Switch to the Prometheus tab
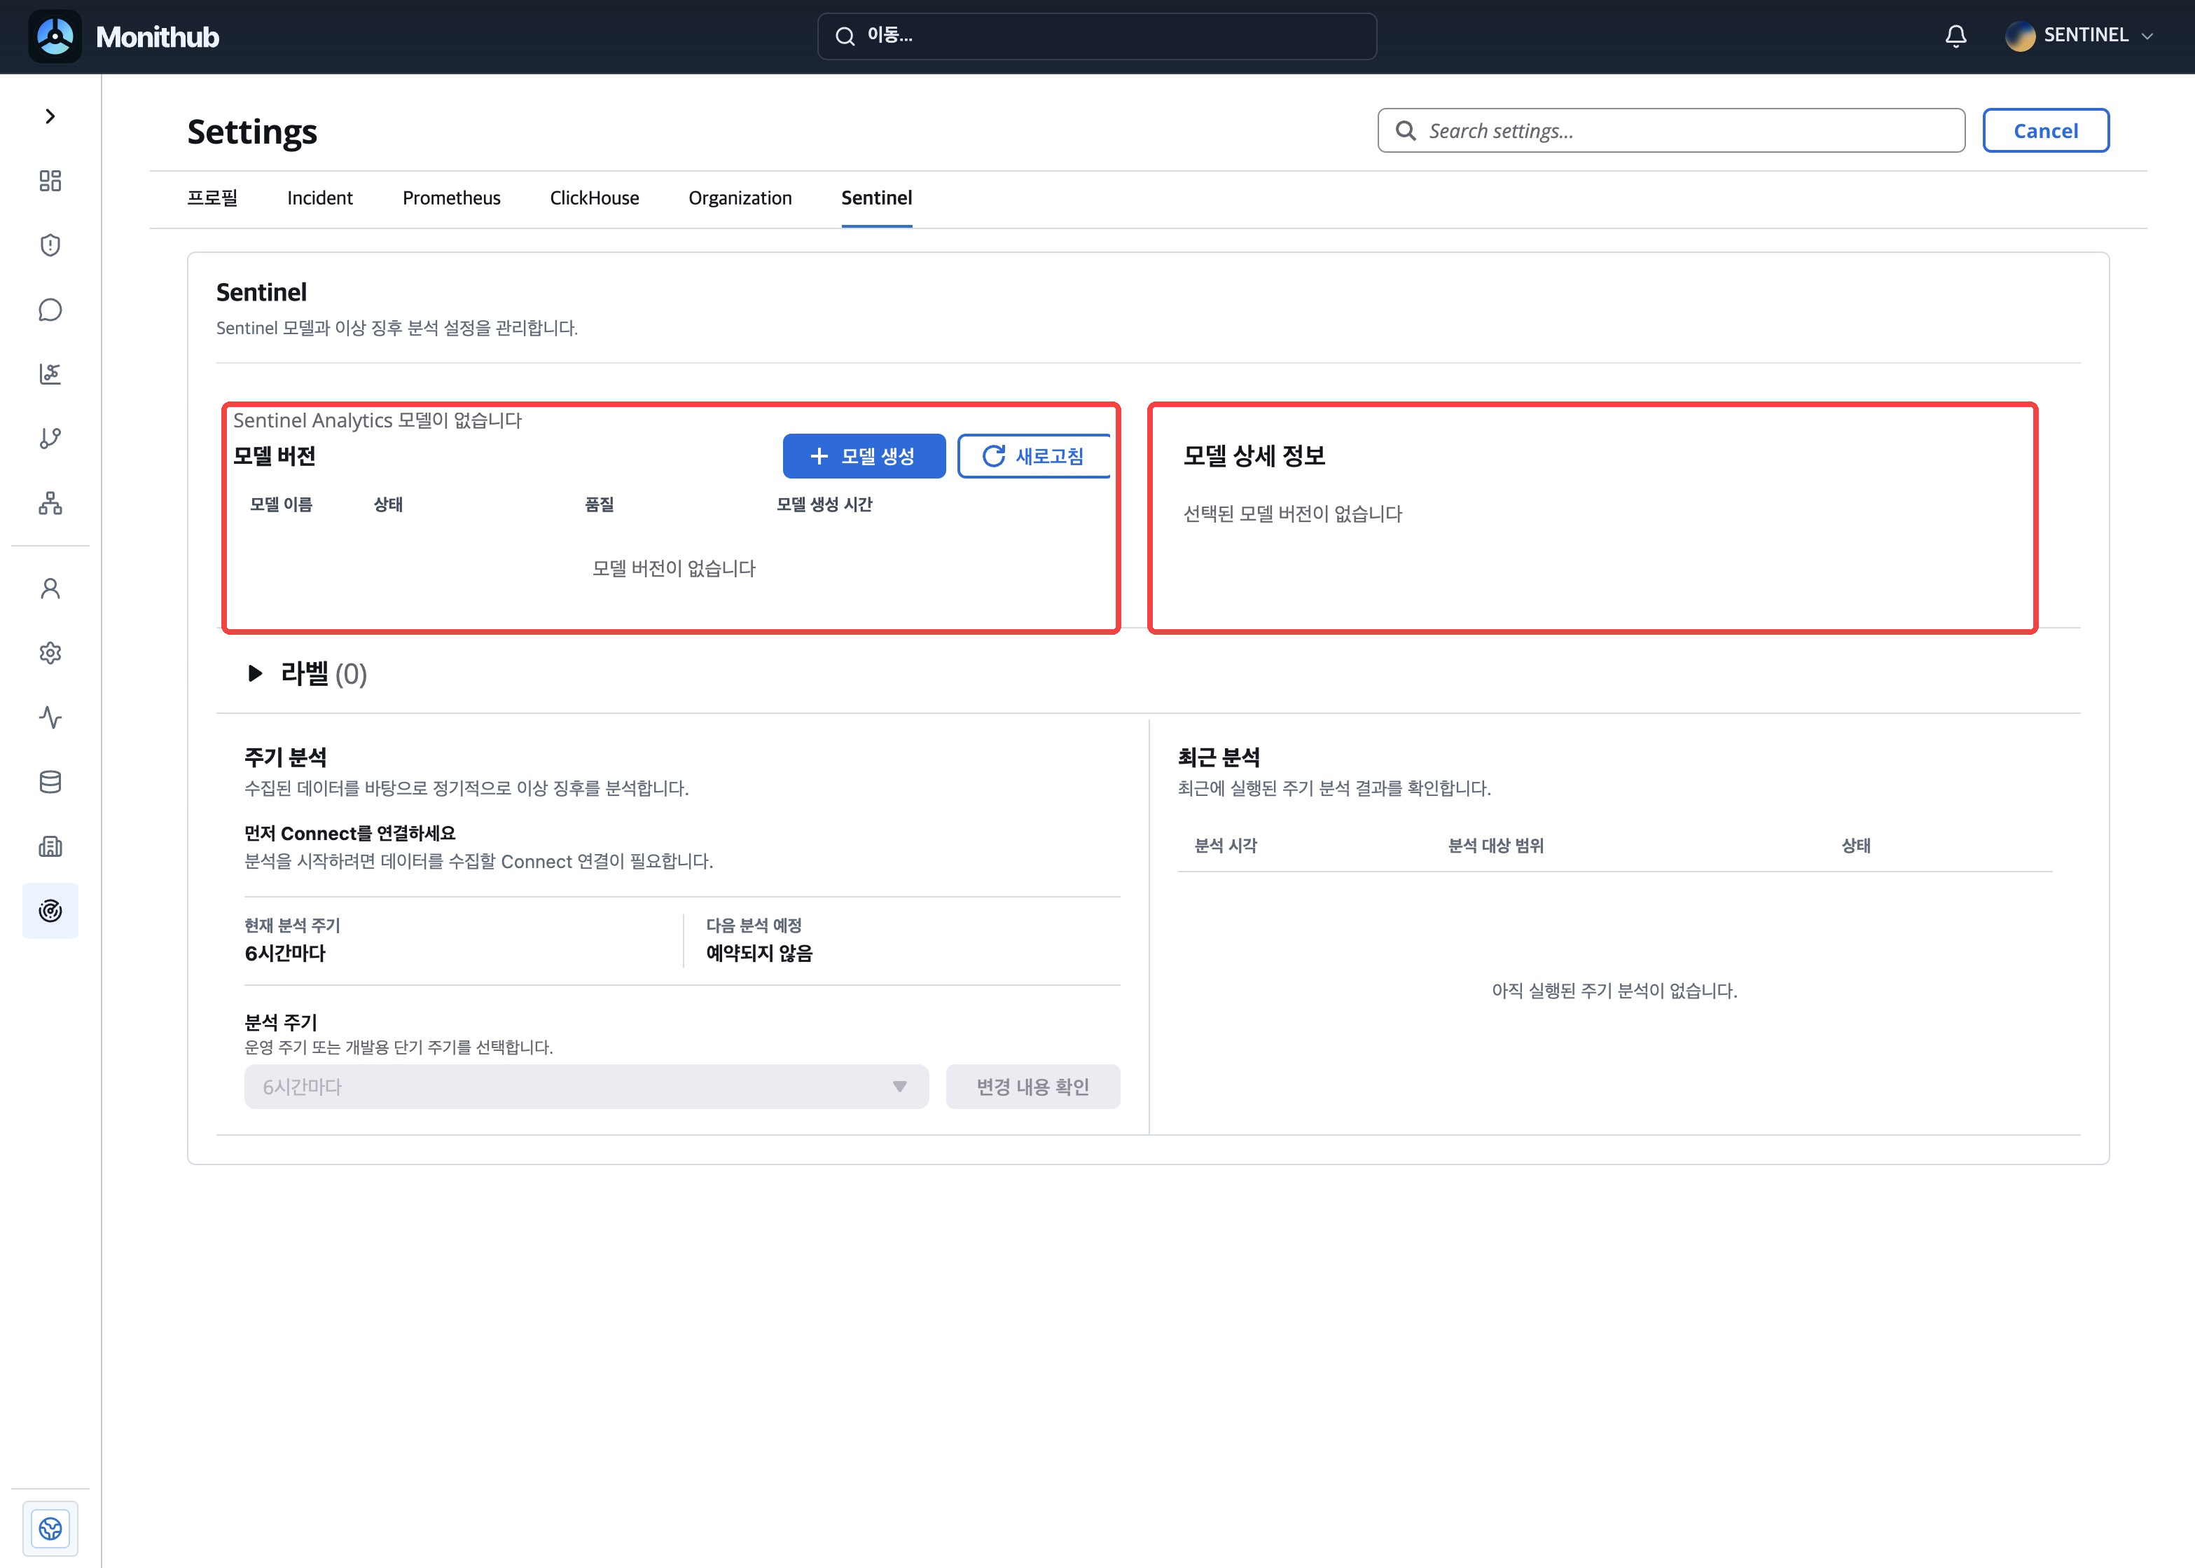 [x=451, y=198]
